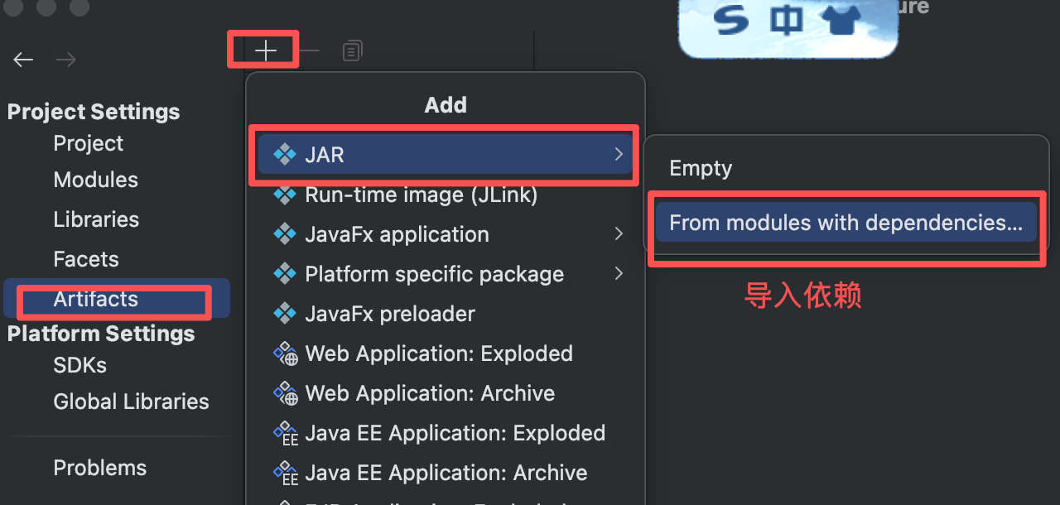Expand the JavaFx application submenu arrow
Image resolution: width=1060 pixels, height=505 pixels.
[x=618, y=234]
